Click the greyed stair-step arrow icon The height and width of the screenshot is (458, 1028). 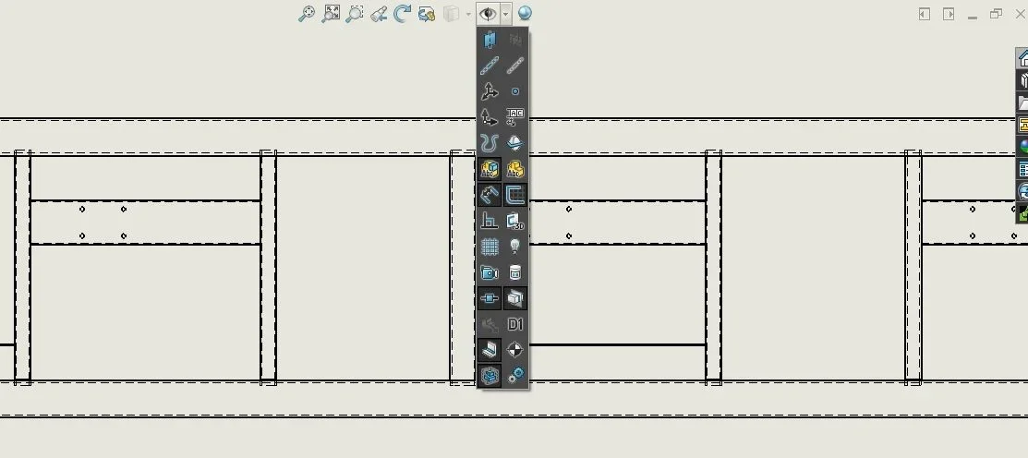(490, 324)
